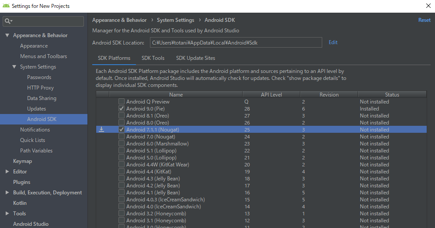Image resolution: width=435 pixels, height=228 pixels.
Task: Click Not installed status of Android 6.0
Action: point(374,144)
